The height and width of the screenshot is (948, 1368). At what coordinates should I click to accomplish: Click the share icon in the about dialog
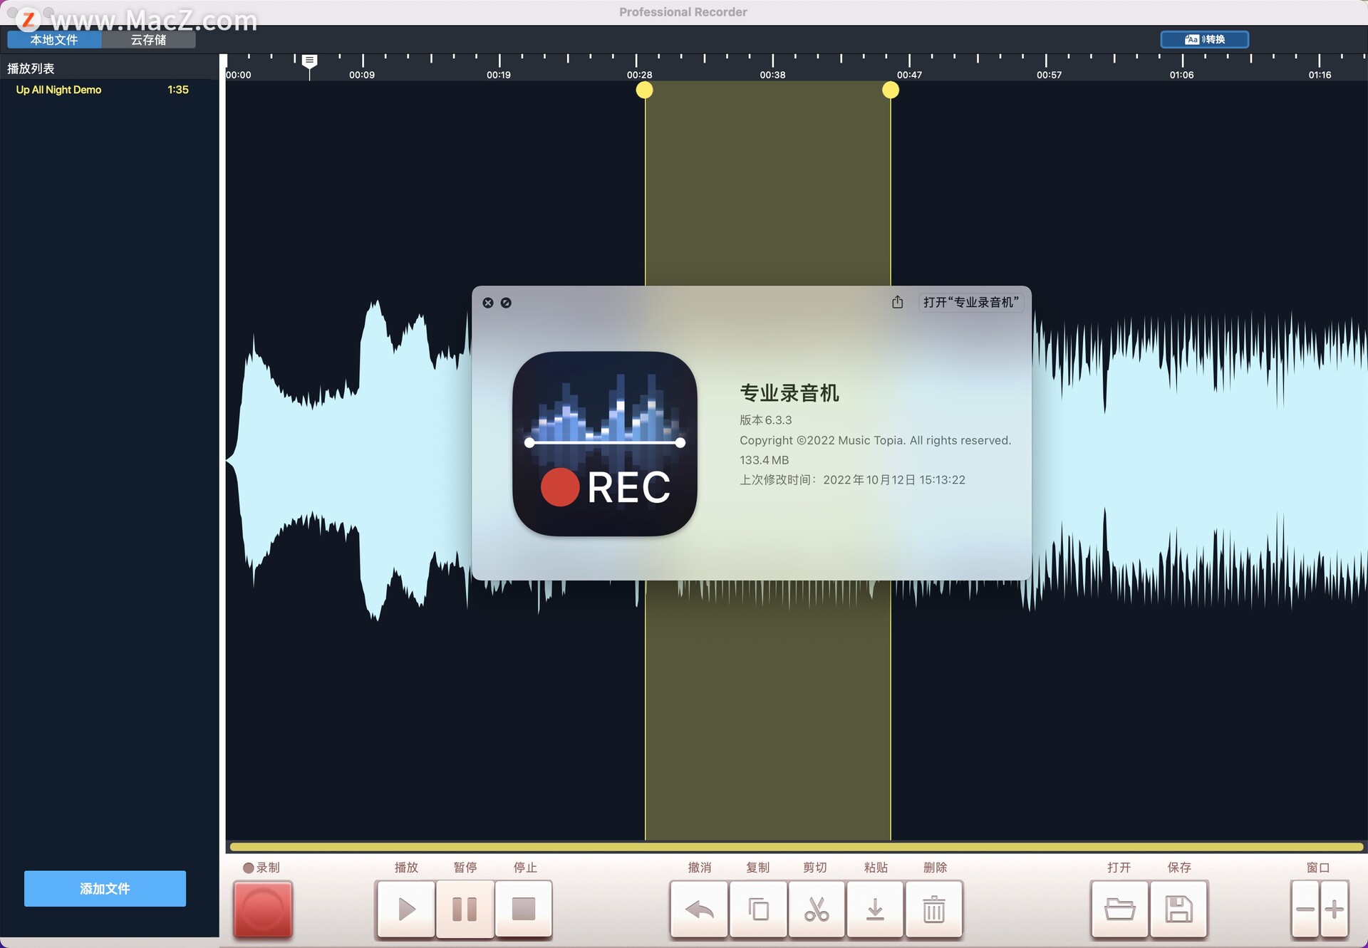(x=897, y=302)
